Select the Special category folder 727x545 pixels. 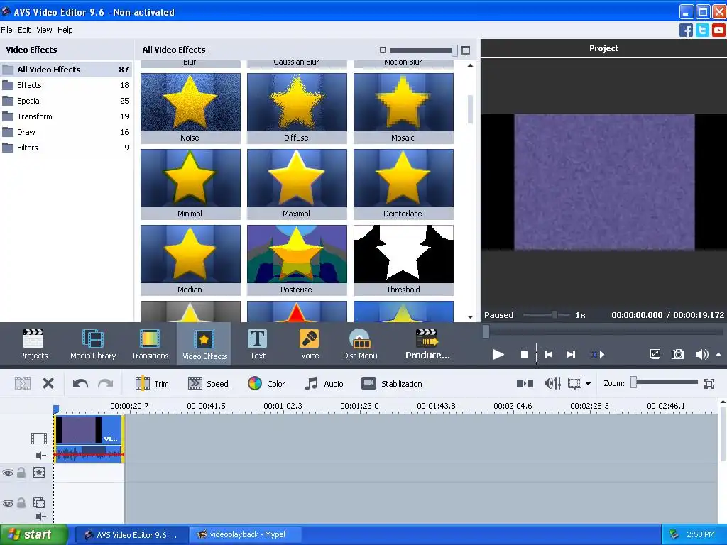click(x=66, y=101)
